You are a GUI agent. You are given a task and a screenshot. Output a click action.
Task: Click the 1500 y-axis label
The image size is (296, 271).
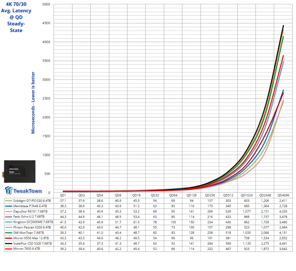pos(46,136)
